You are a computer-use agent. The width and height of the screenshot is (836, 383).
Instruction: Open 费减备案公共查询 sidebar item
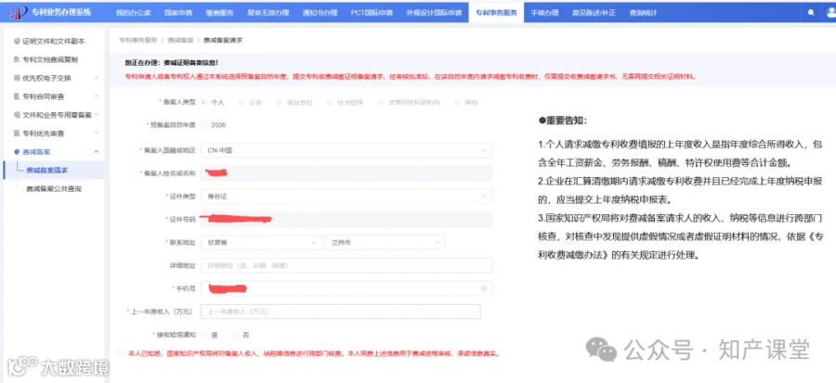(x=53, y=189)
